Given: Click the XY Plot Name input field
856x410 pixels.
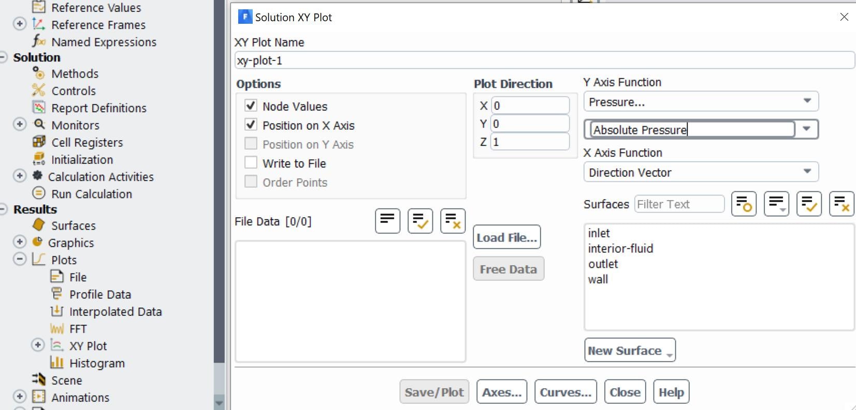Looking at the screenshot, I should pyautogui.click(x=544, y=60).
